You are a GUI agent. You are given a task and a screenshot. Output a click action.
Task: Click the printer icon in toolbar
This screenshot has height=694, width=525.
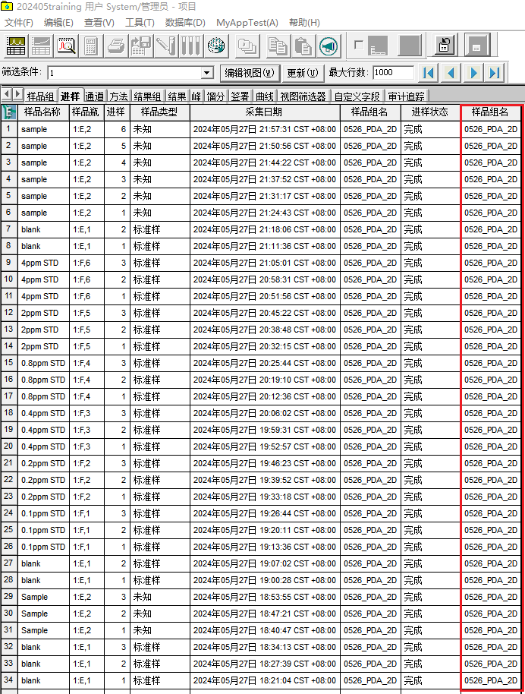[x=116, y=46]
